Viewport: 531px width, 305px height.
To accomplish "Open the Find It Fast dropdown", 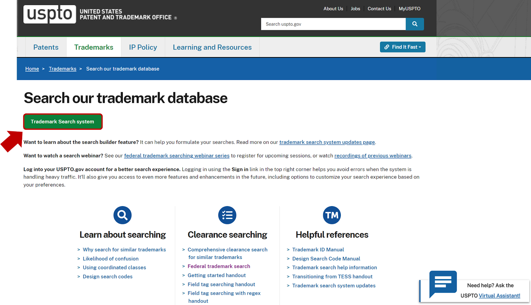I will [403, 47].
